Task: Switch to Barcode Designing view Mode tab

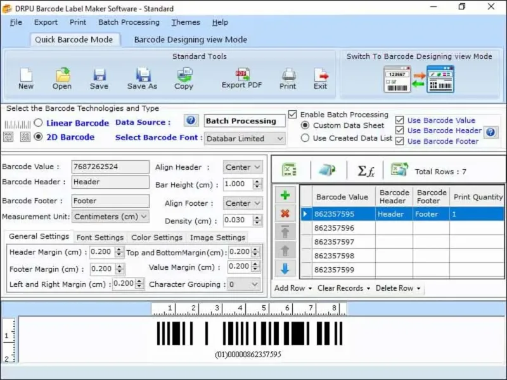Action: [x=191, y=40]
